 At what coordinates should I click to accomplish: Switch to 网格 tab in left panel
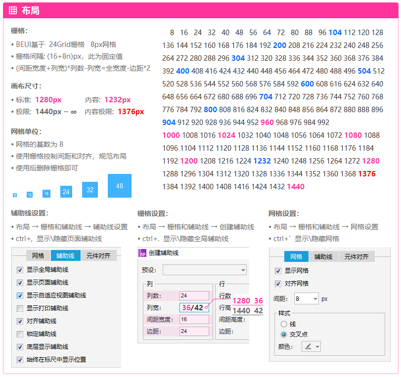click(x=38, y=255)
